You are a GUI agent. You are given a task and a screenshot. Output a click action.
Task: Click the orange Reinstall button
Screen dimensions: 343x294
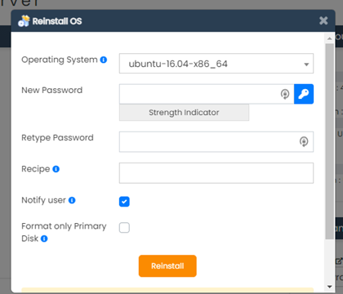tap(167, 266)
